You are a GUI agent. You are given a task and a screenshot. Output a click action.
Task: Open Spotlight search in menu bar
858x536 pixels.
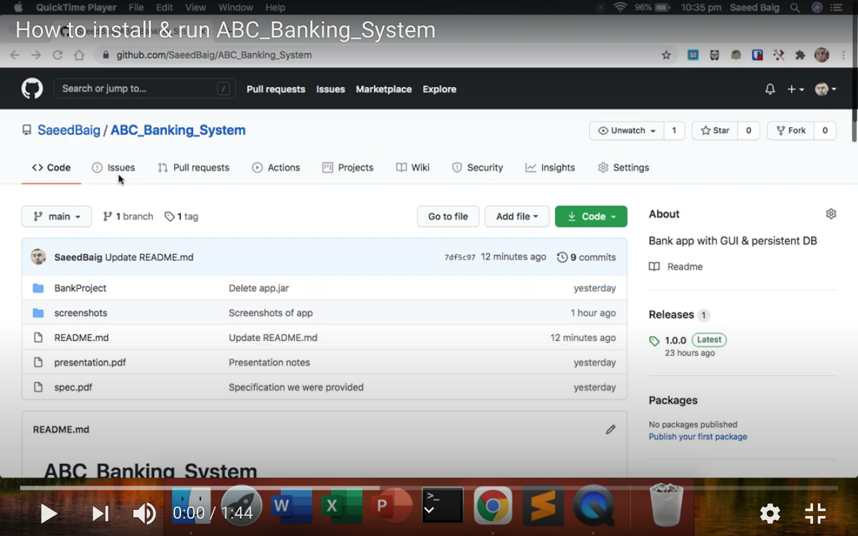(x=795, y=7)
